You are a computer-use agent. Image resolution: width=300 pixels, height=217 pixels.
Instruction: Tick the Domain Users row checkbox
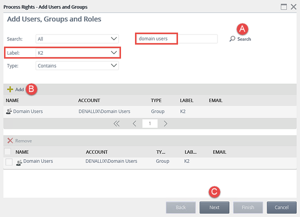(x=8, y=162)
